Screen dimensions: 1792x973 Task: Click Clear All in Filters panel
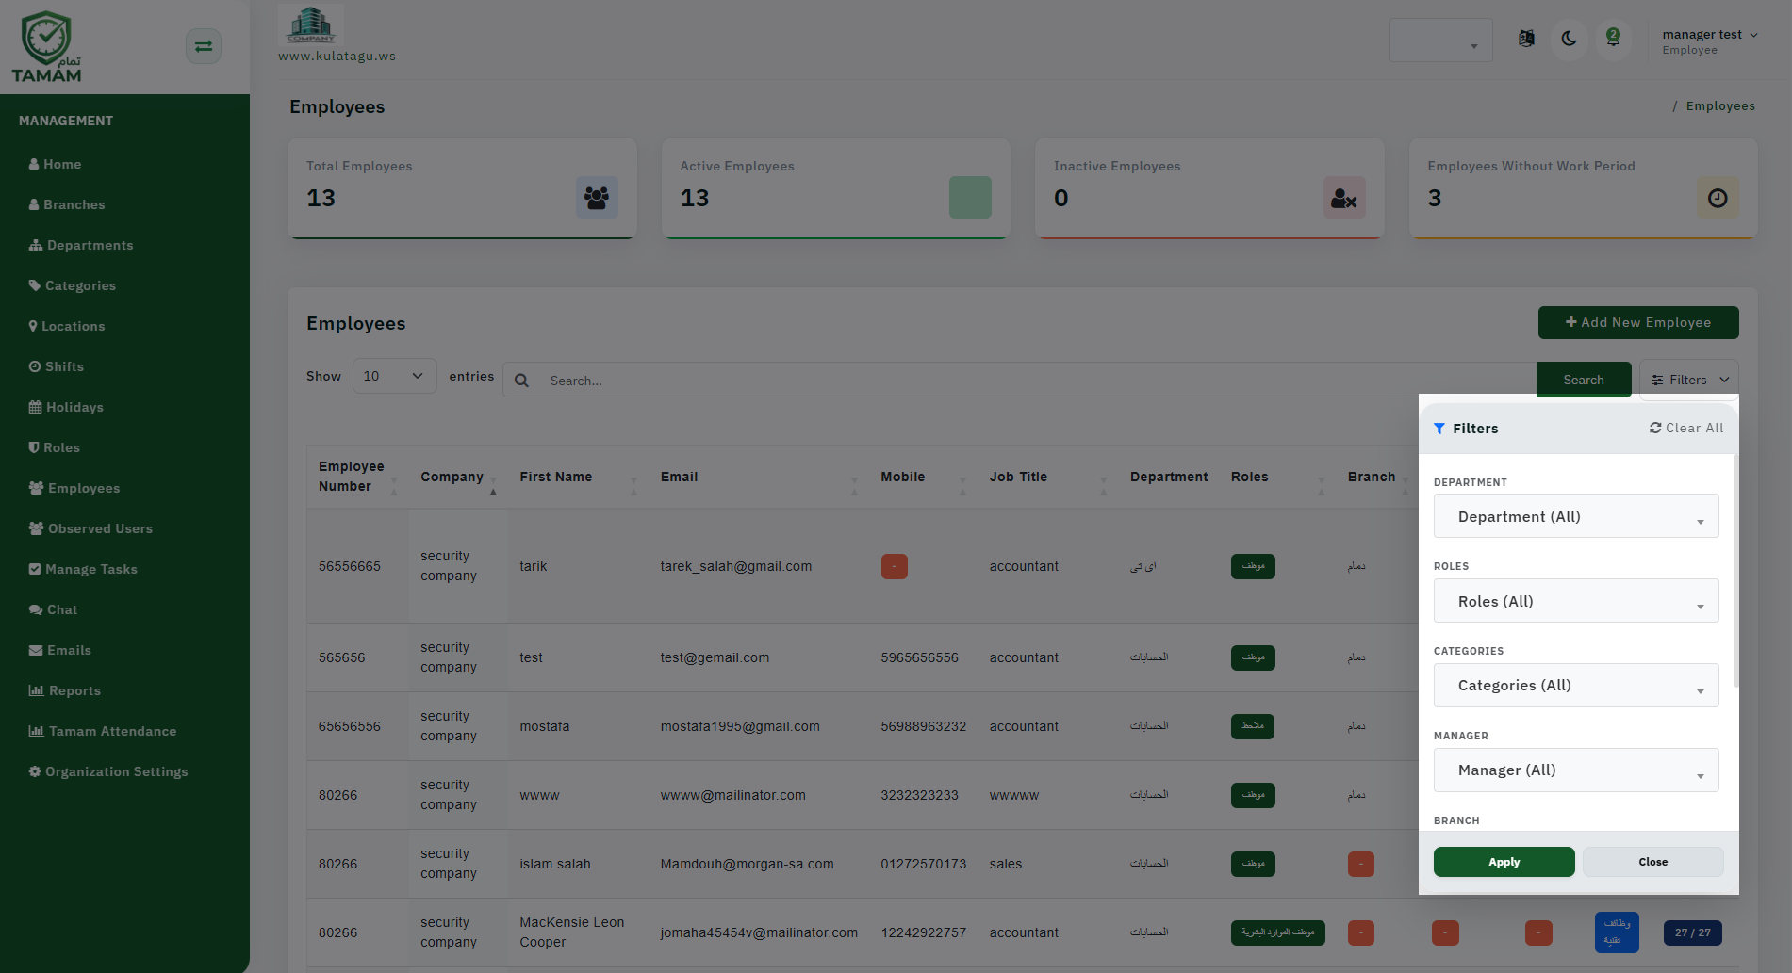[x=1686, y=428]
